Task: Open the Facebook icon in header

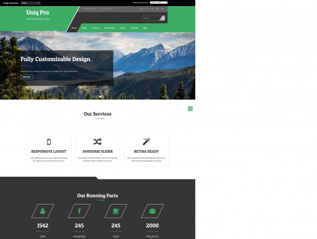Action: tap(152, 9)
